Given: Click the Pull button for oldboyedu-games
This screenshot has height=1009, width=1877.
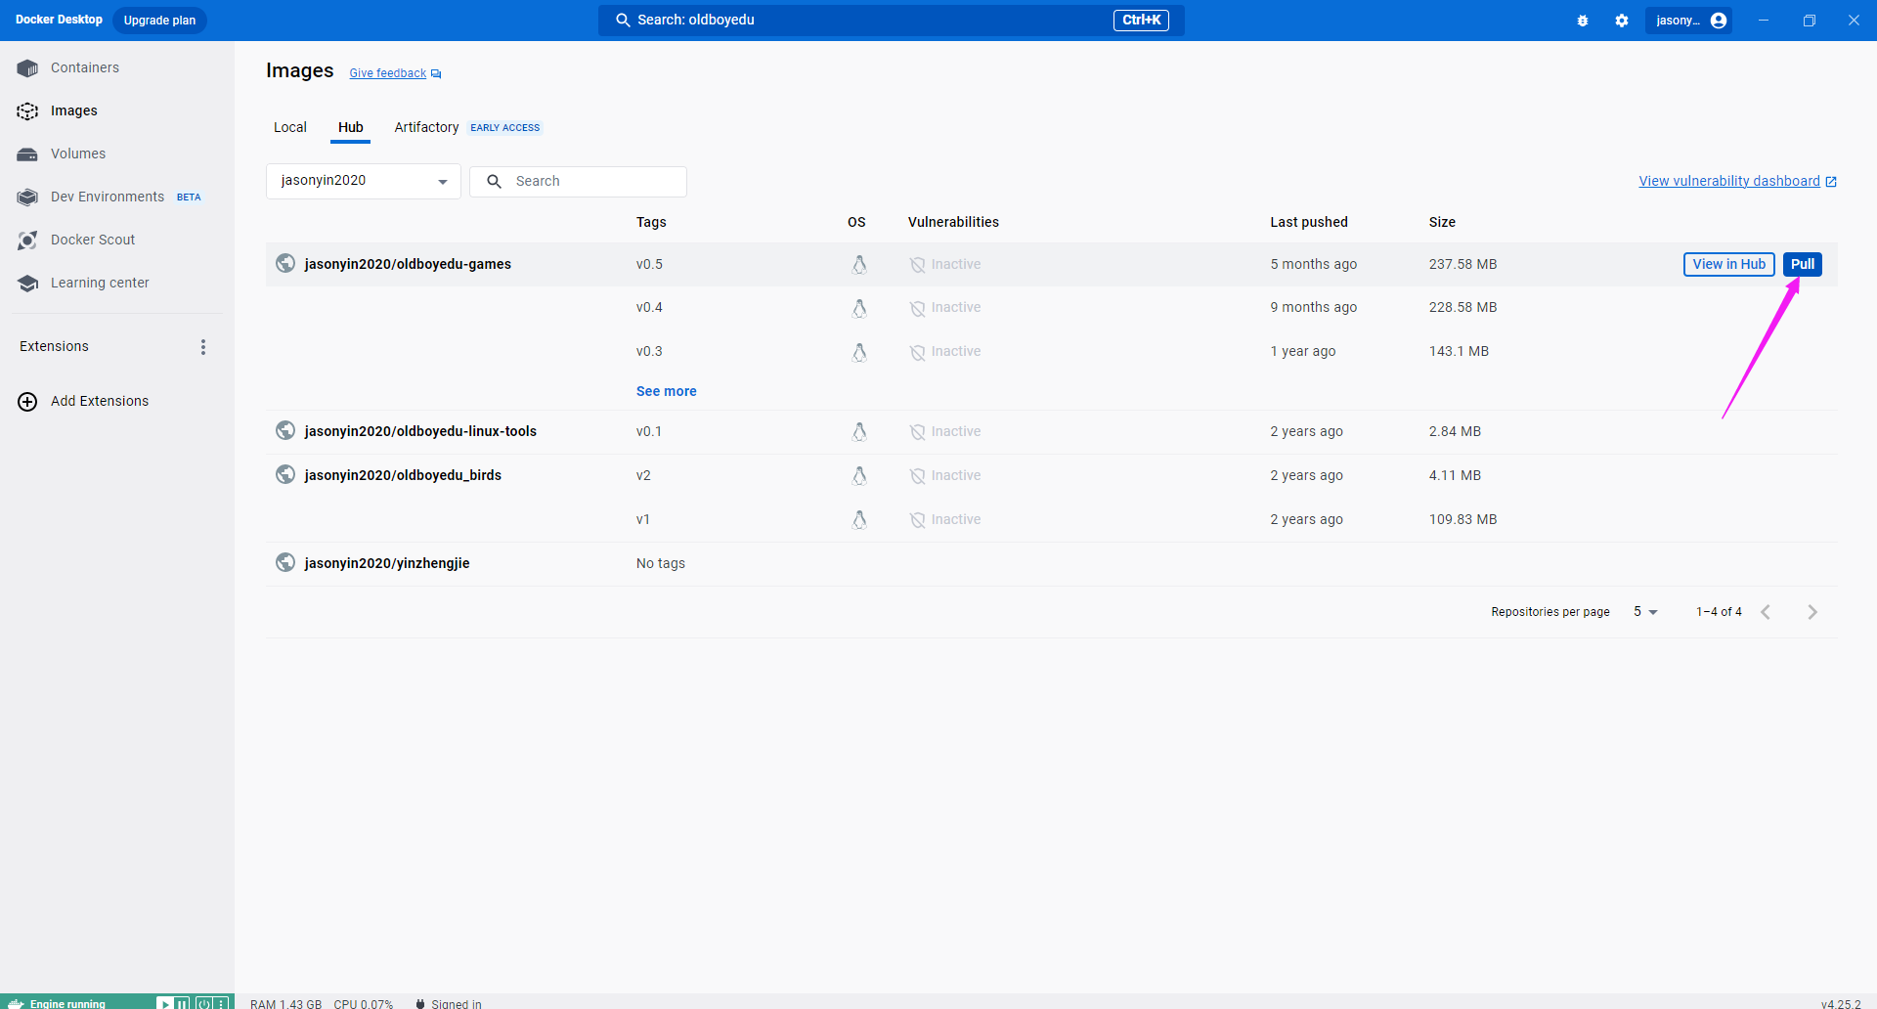Looking at the screenshot, I should (x=1802, y=264).
